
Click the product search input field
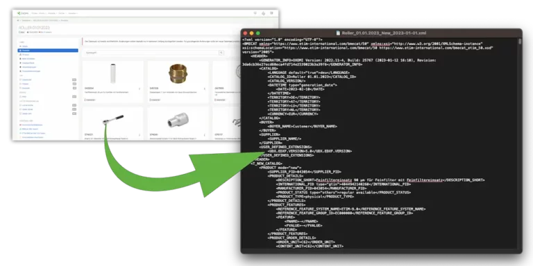[151, 53]
